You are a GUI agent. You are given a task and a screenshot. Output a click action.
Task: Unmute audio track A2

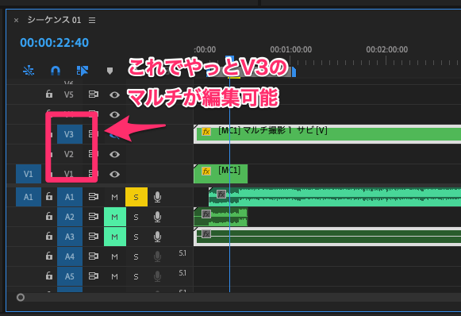pos(115,217)
